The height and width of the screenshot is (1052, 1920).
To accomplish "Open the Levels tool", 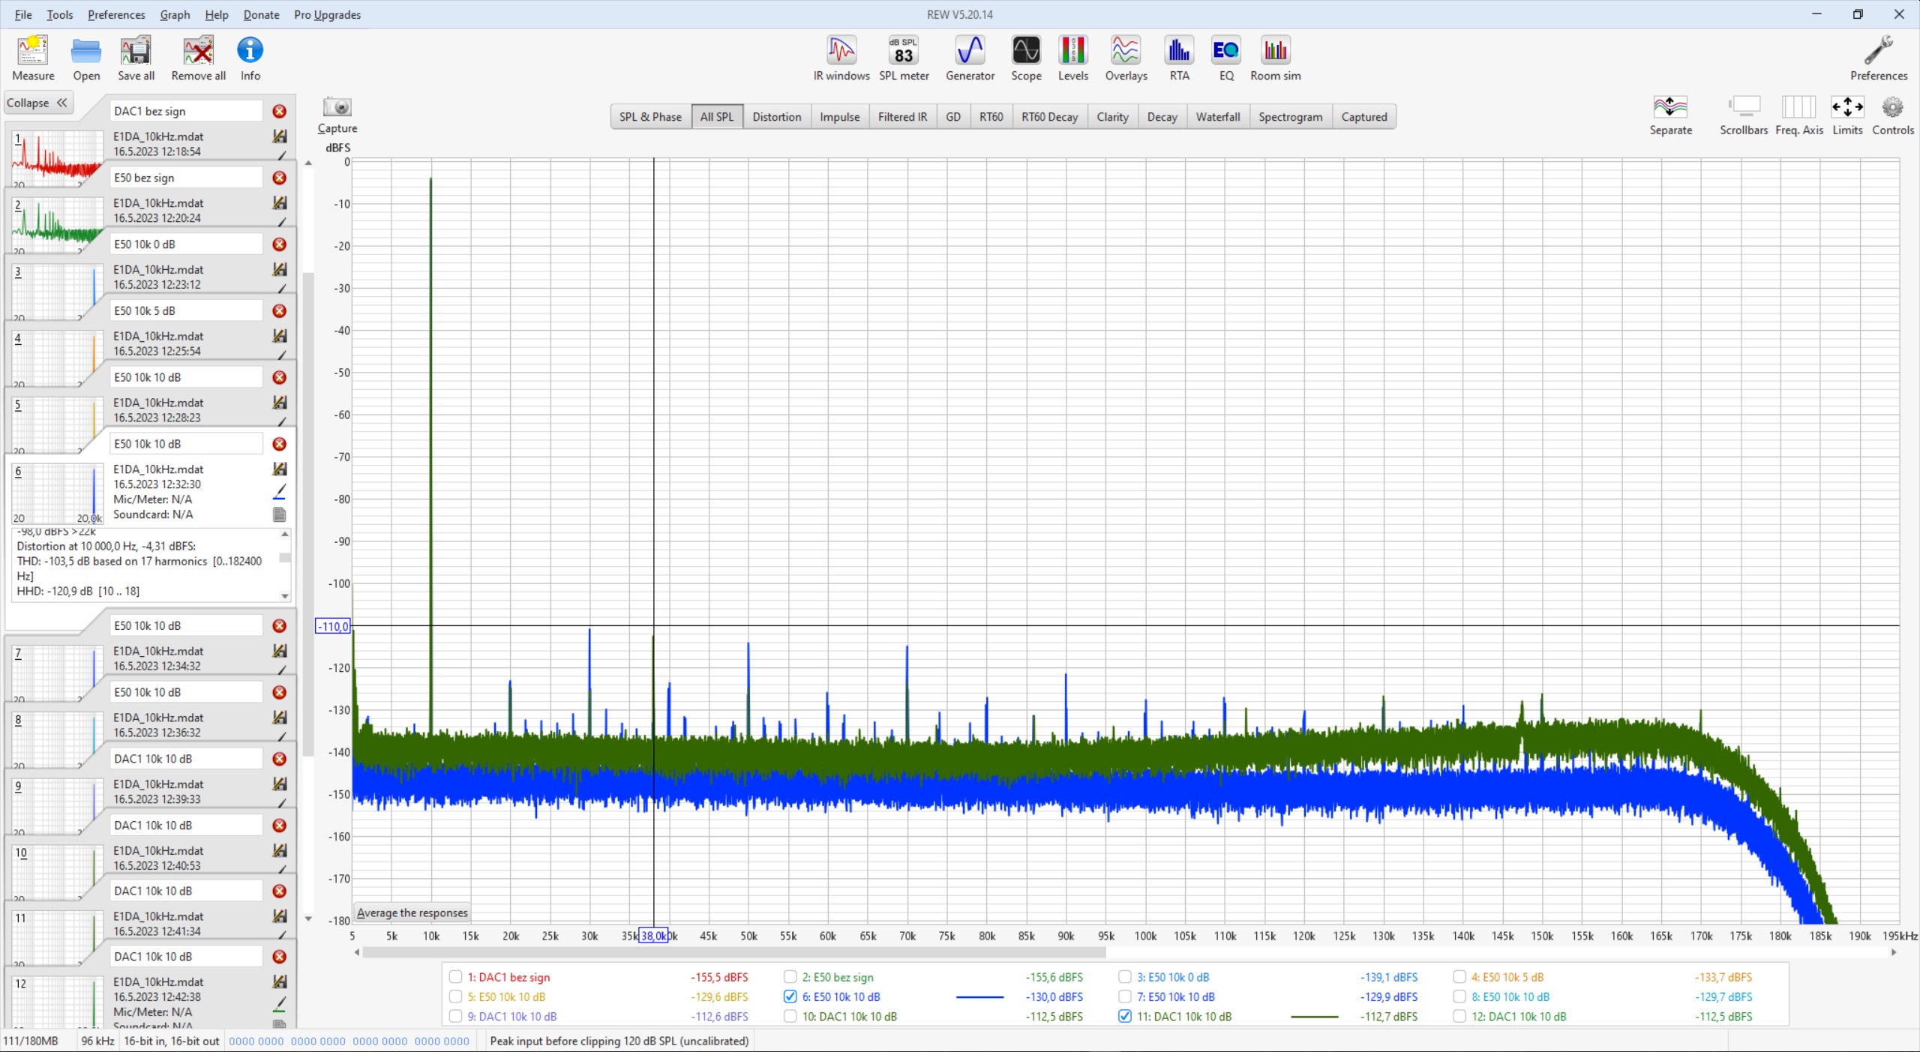I will (x=1072, y=58).
